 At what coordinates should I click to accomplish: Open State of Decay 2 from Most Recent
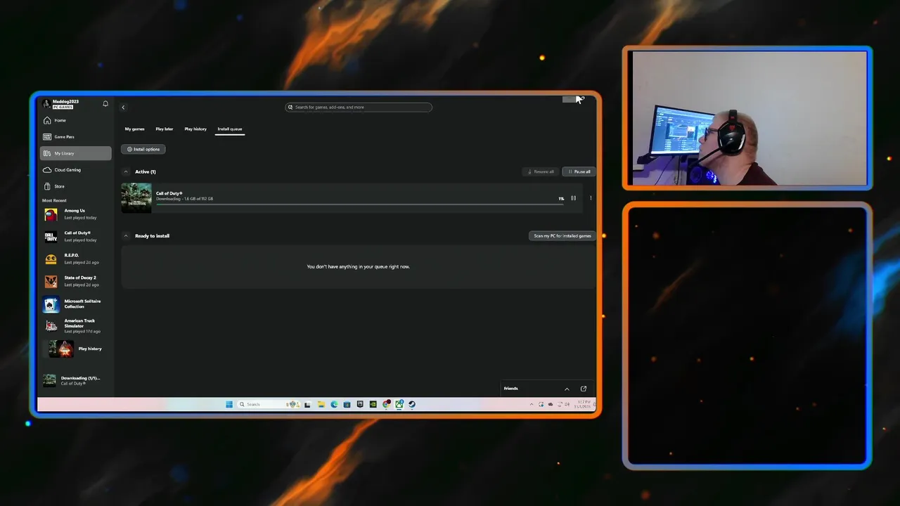(x=75, y=281)
